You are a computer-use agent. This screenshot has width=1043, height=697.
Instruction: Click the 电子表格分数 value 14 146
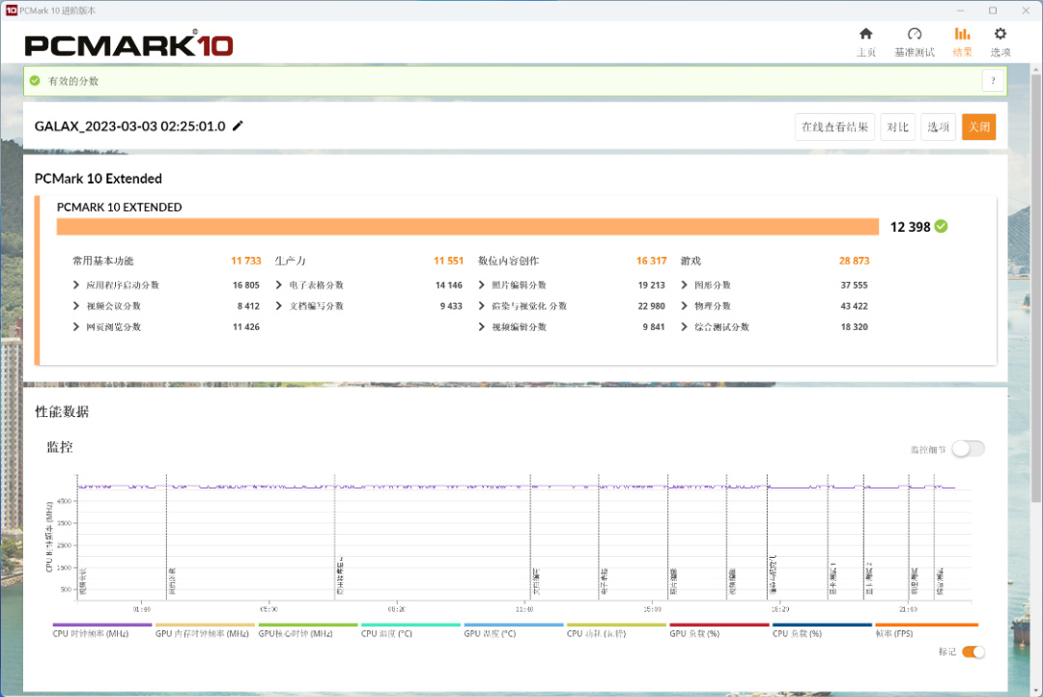448,285
